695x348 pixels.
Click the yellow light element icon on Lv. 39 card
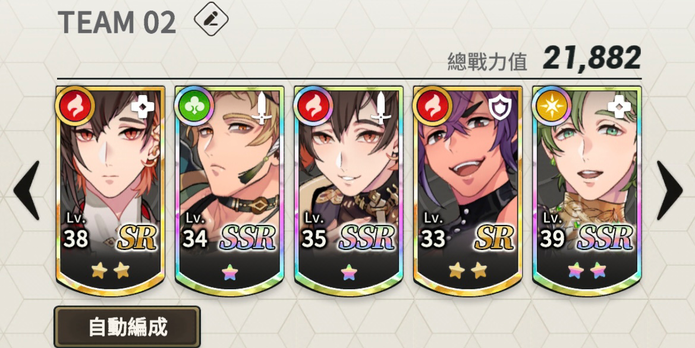pos(551,106)
